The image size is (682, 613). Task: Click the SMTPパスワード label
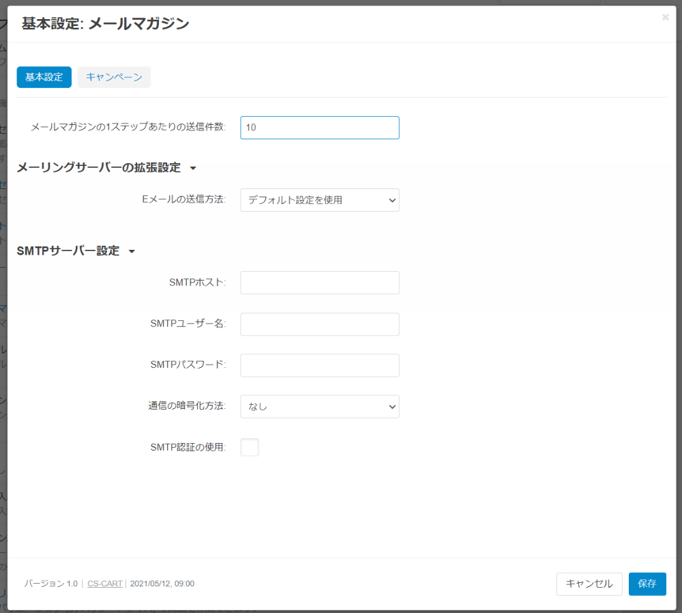coord(188,365)
